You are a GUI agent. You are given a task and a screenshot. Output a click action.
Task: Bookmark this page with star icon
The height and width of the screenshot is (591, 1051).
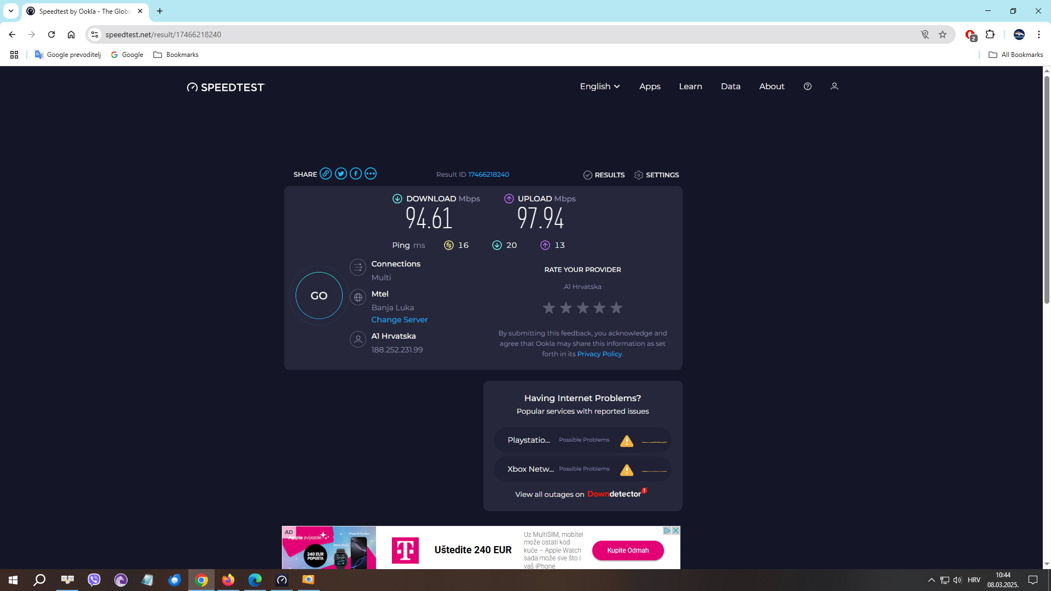point(943,34)
